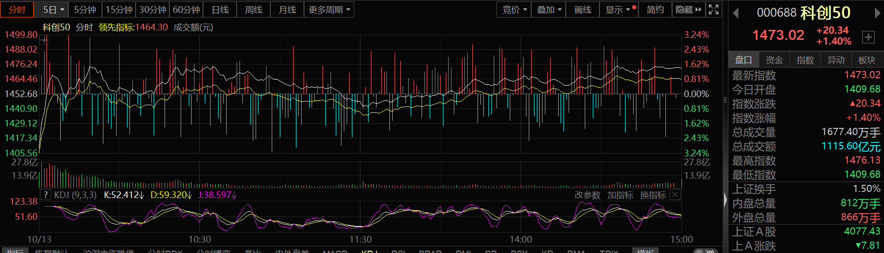
Task: Click 改参数 to modify indicator parameters
Action: pyautogui.click(x=587, y=195)
